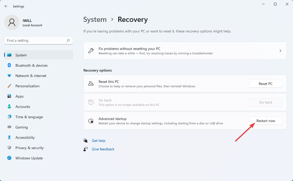The width and height of the screenshot is (293, 181).
Task: Open Gaming settings
Action: [x=39, y=127]
